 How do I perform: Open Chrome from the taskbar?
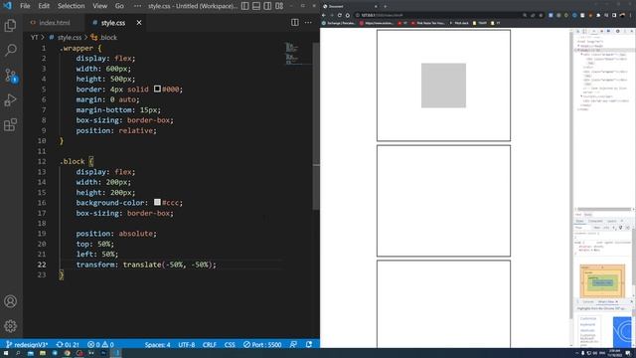tap(67, 353)
